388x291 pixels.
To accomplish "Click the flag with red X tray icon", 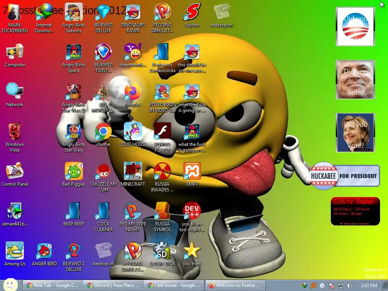I will point(332,286).
